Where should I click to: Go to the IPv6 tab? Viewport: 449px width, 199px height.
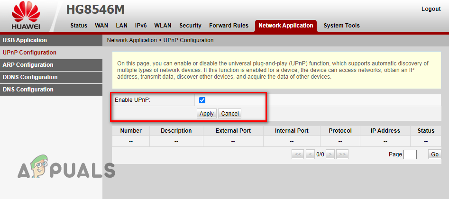[x=141, y=26]
